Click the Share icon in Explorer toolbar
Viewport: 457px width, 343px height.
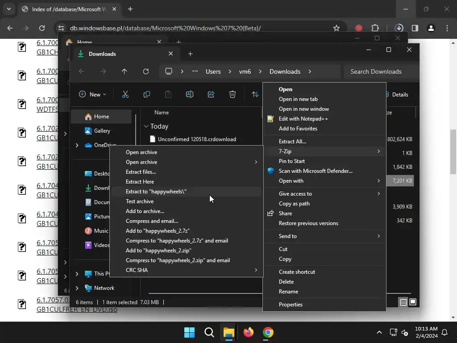[211, 94]
